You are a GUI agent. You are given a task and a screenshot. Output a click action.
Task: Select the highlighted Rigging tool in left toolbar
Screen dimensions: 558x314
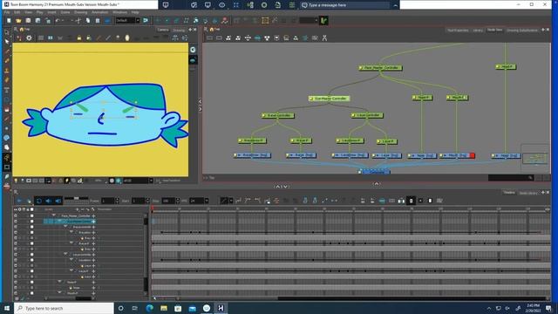tap(7, 157)
